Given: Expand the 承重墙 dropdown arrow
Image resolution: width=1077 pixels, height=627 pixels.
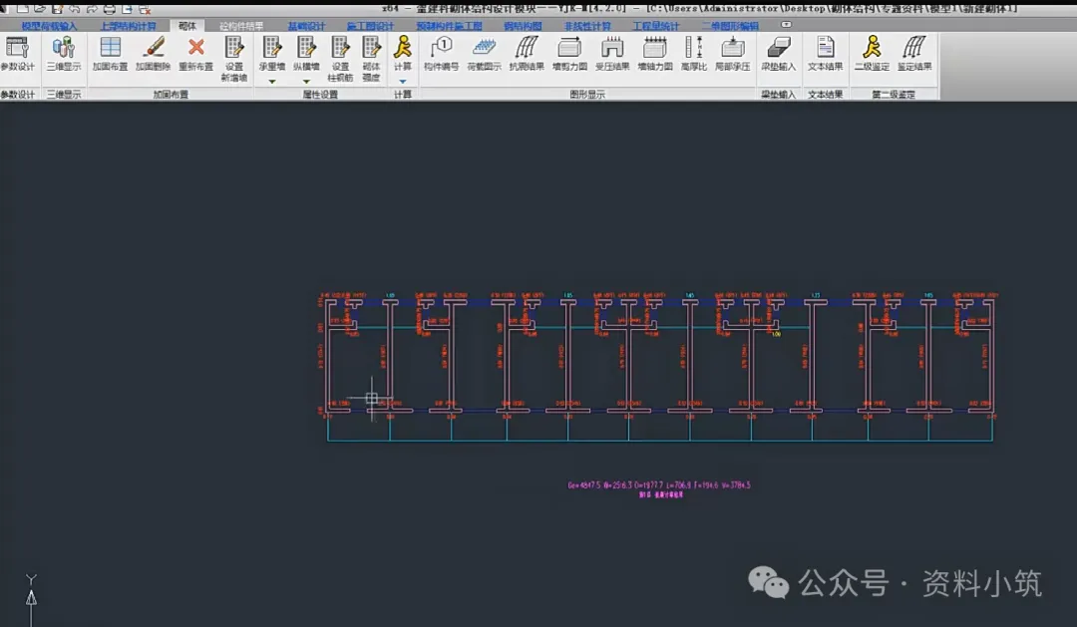Looking at the screenshot, I should pyautogui.click(x=272, y=81).
